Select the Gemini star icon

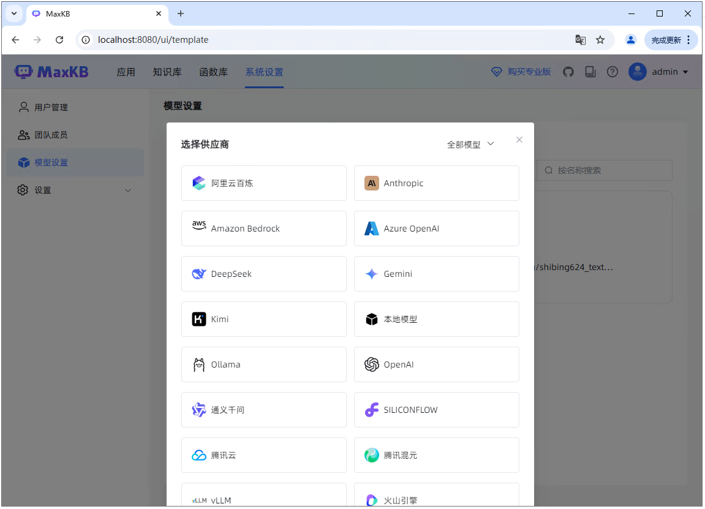pos(371,274)
